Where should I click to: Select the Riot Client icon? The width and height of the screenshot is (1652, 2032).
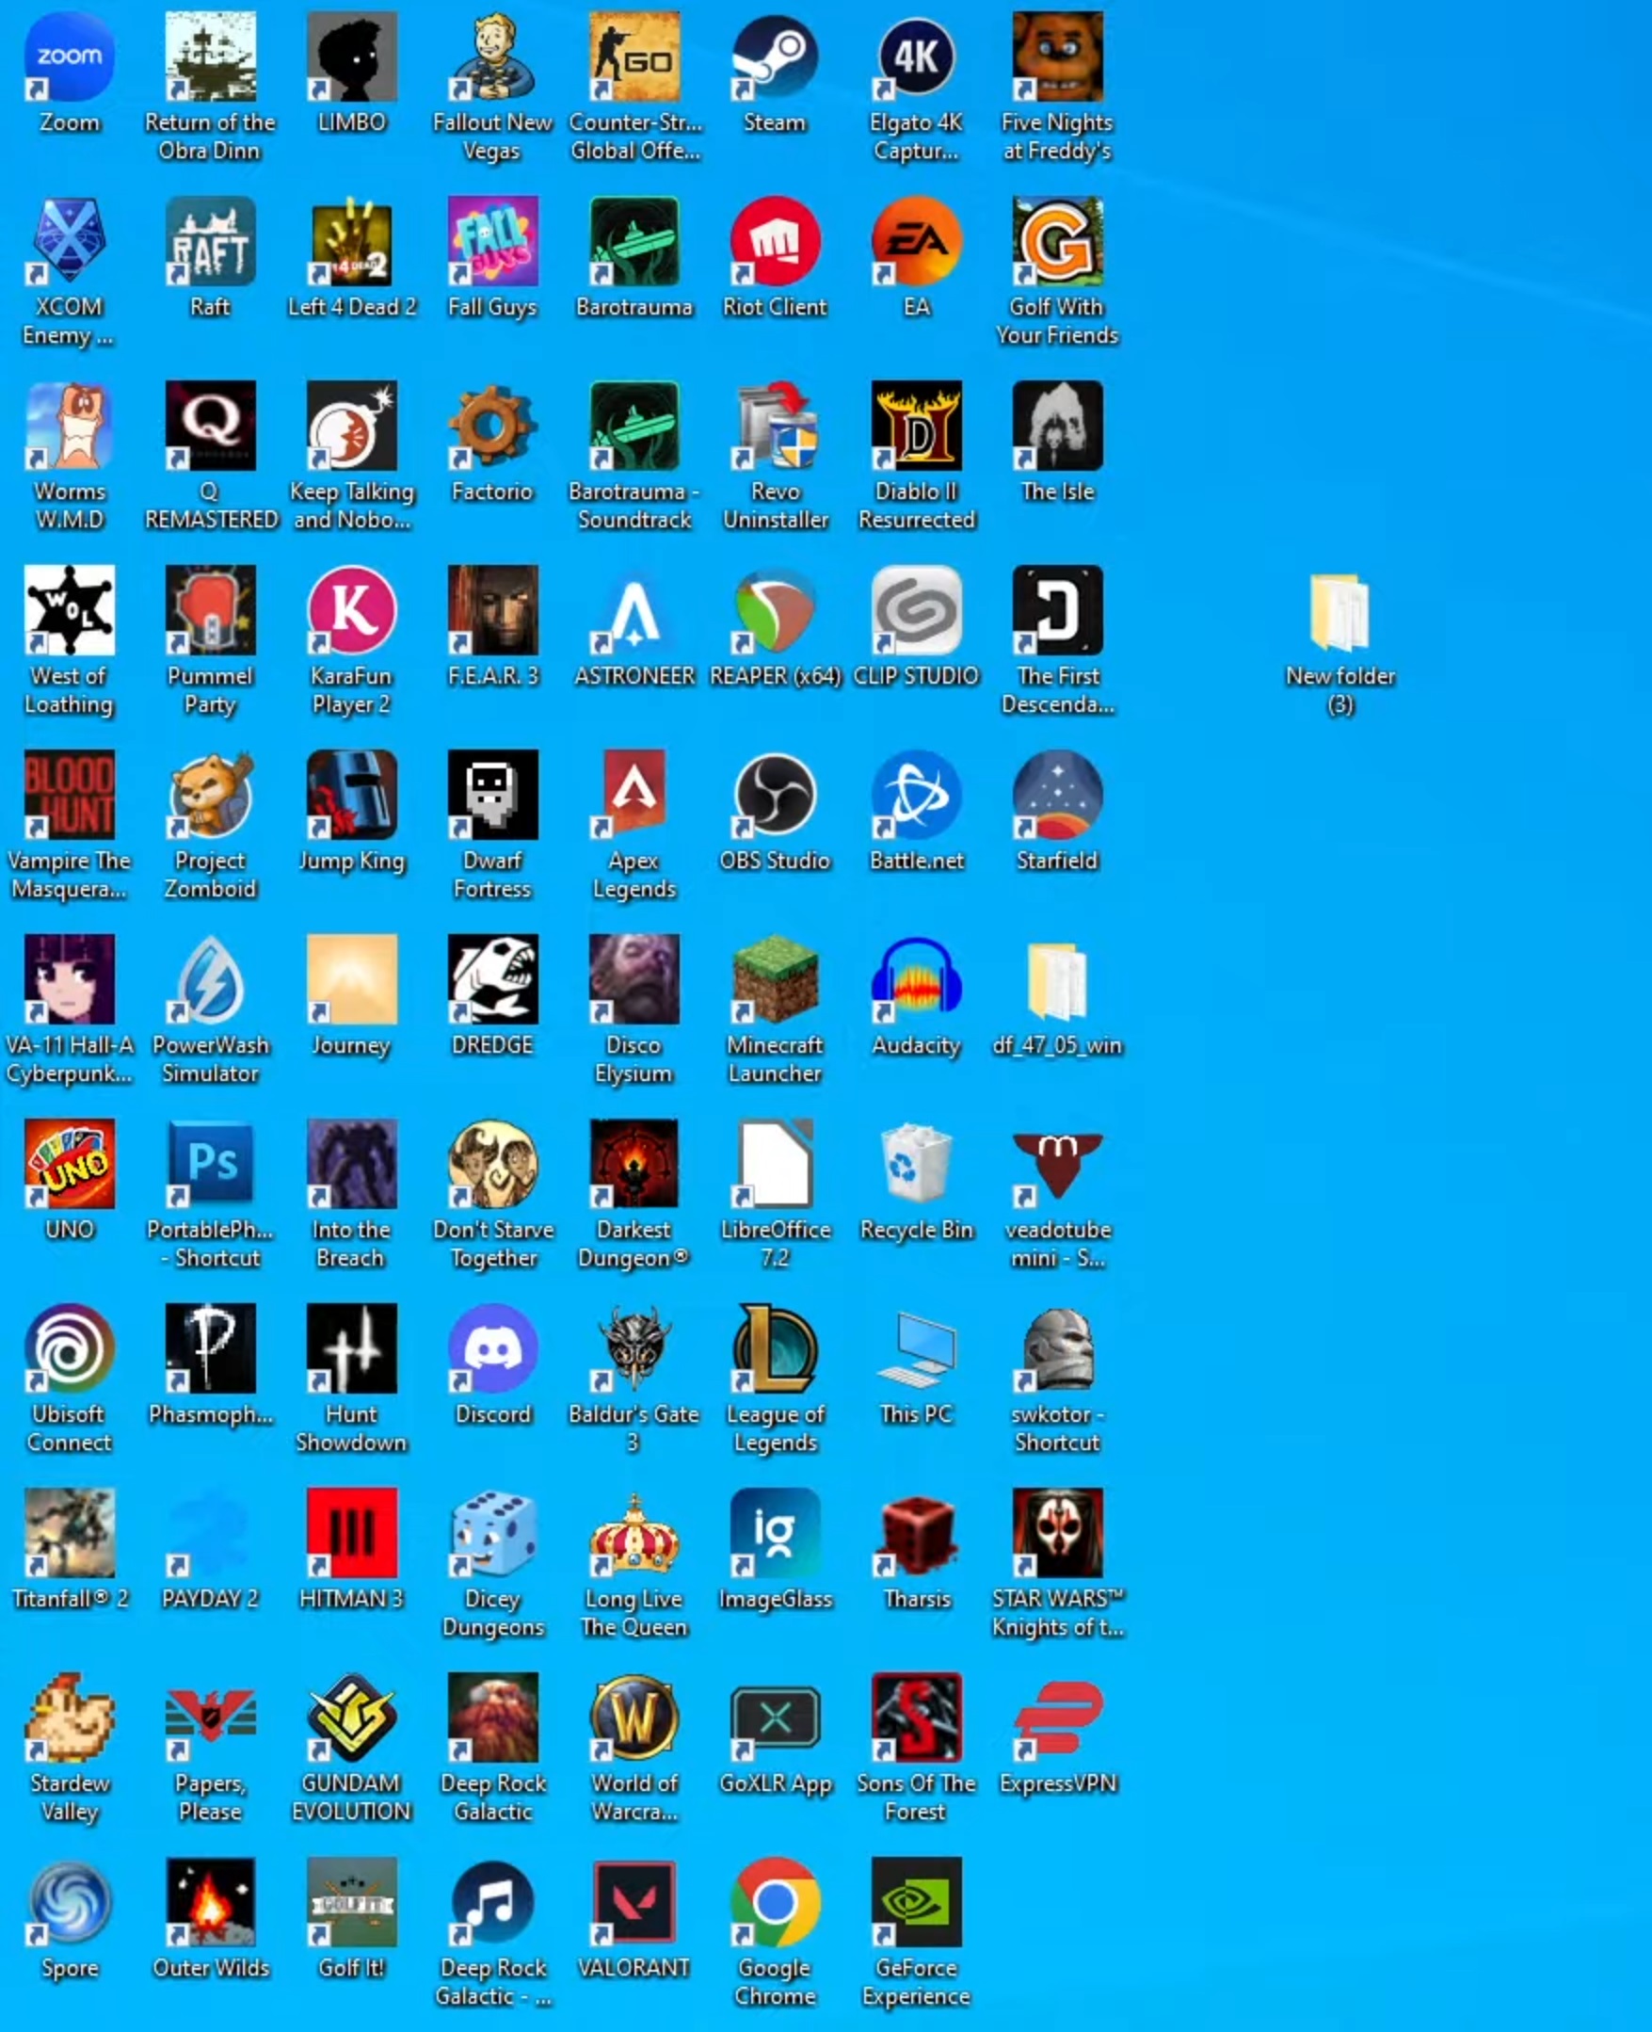point(776,242)
